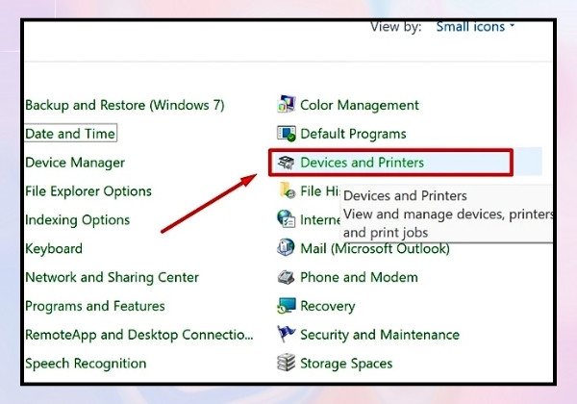Open Recovery text link
This screenshot has height=404, width=577.
328,306
